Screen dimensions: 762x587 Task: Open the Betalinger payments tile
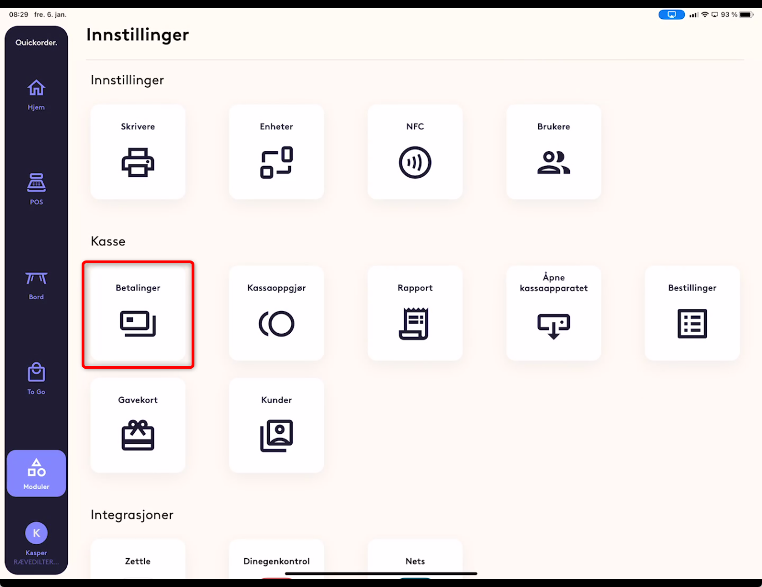pyautogui.click(x=138, y=313)
